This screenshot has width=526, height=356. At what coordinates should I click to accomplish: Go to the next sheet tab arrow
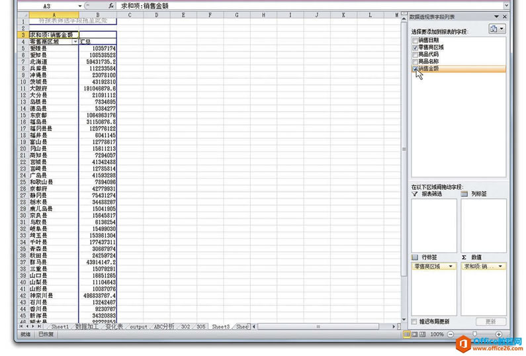(x=33, y=326)
